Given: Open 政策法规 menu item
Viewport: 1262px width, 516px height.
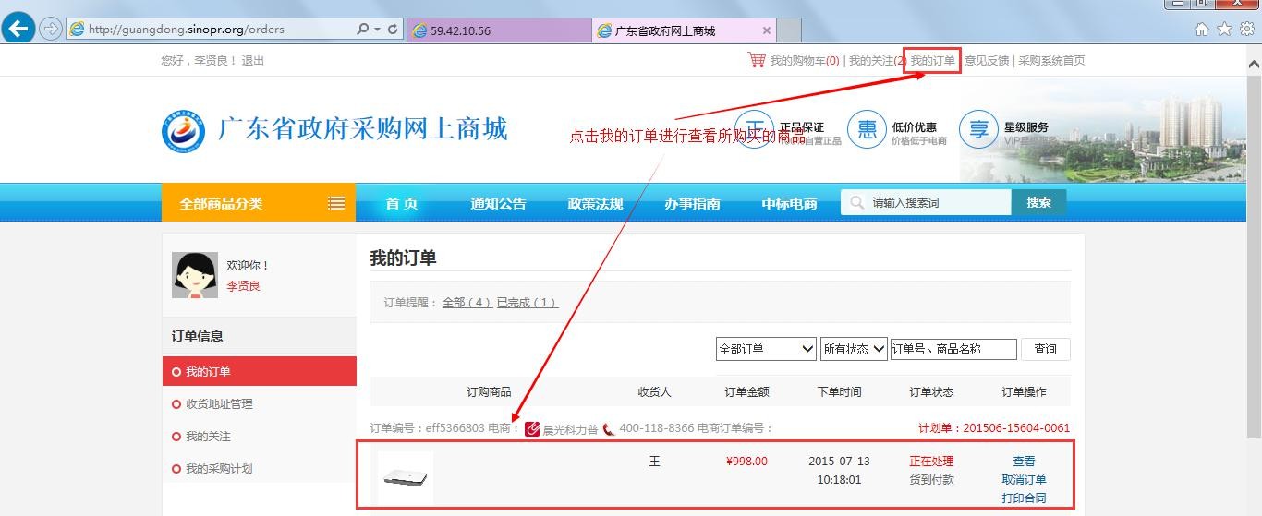Looking at the screenshot, I should click(595, 203).
